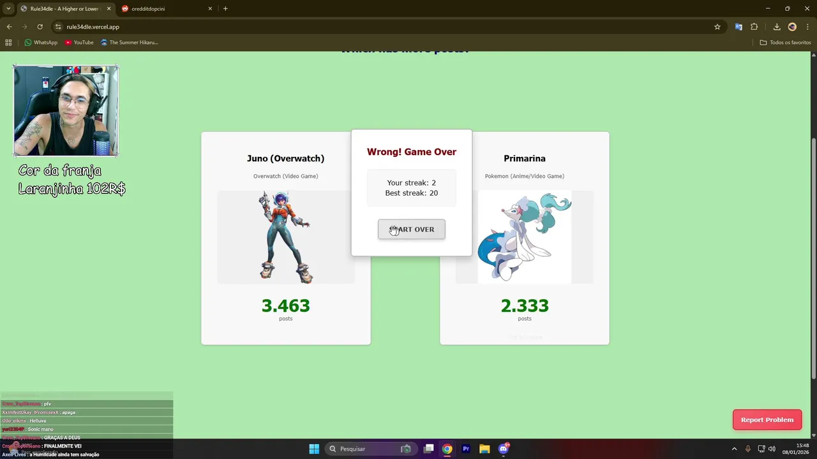Click the Juno character image
This screenshot has height=459, width=817.
pyautogui.click(x=285, y=237)
